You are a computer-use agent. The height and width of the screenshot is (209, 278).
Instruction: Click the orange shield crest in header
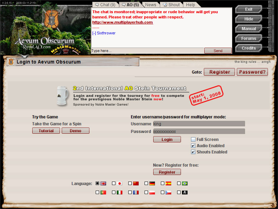(52, 19)
